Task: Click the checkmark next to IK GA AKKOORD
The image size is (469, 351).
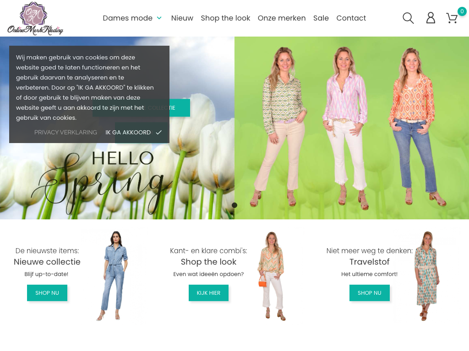Action: pos(158,133)
